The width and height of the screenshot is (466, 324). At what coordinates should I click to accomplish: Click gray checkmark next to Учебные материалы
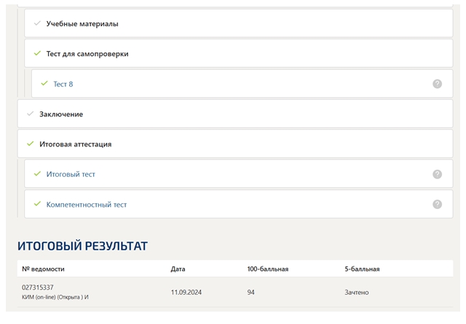click(37, 23)
